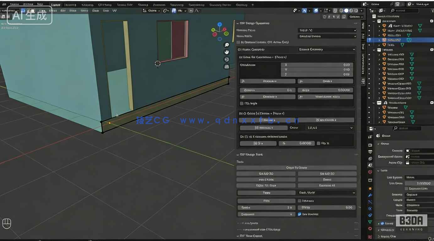The image size is (434, 241).
Task: Check the Separate Units option in Scene properties
Action: (x=407, y=188)
